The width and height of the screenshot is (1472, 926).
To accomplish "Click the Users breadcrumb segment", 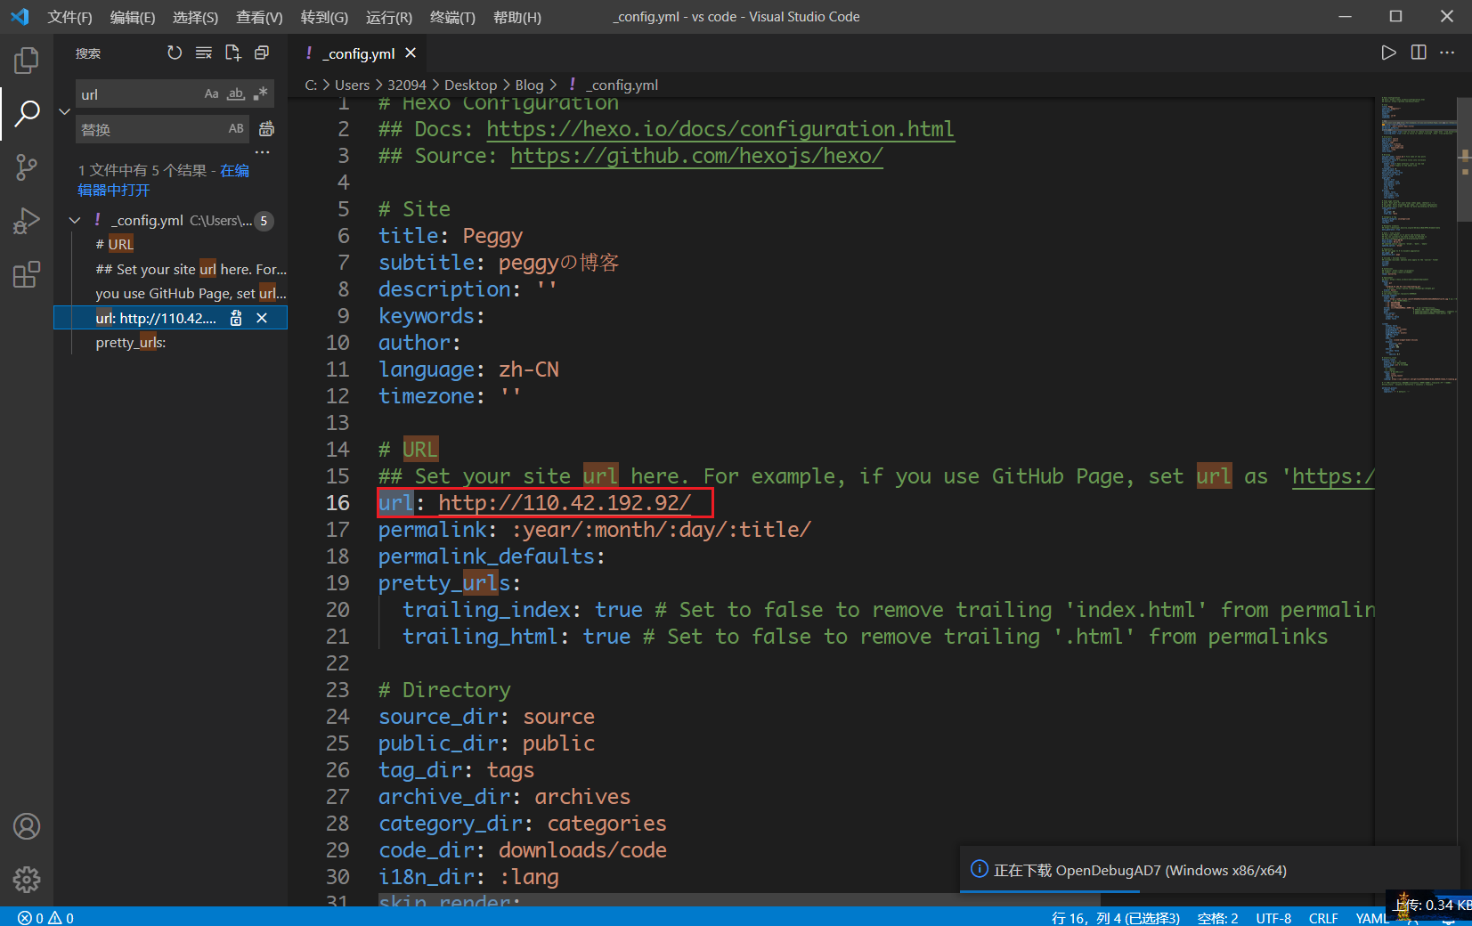I will pyautogui.click(x=352, y=85).
